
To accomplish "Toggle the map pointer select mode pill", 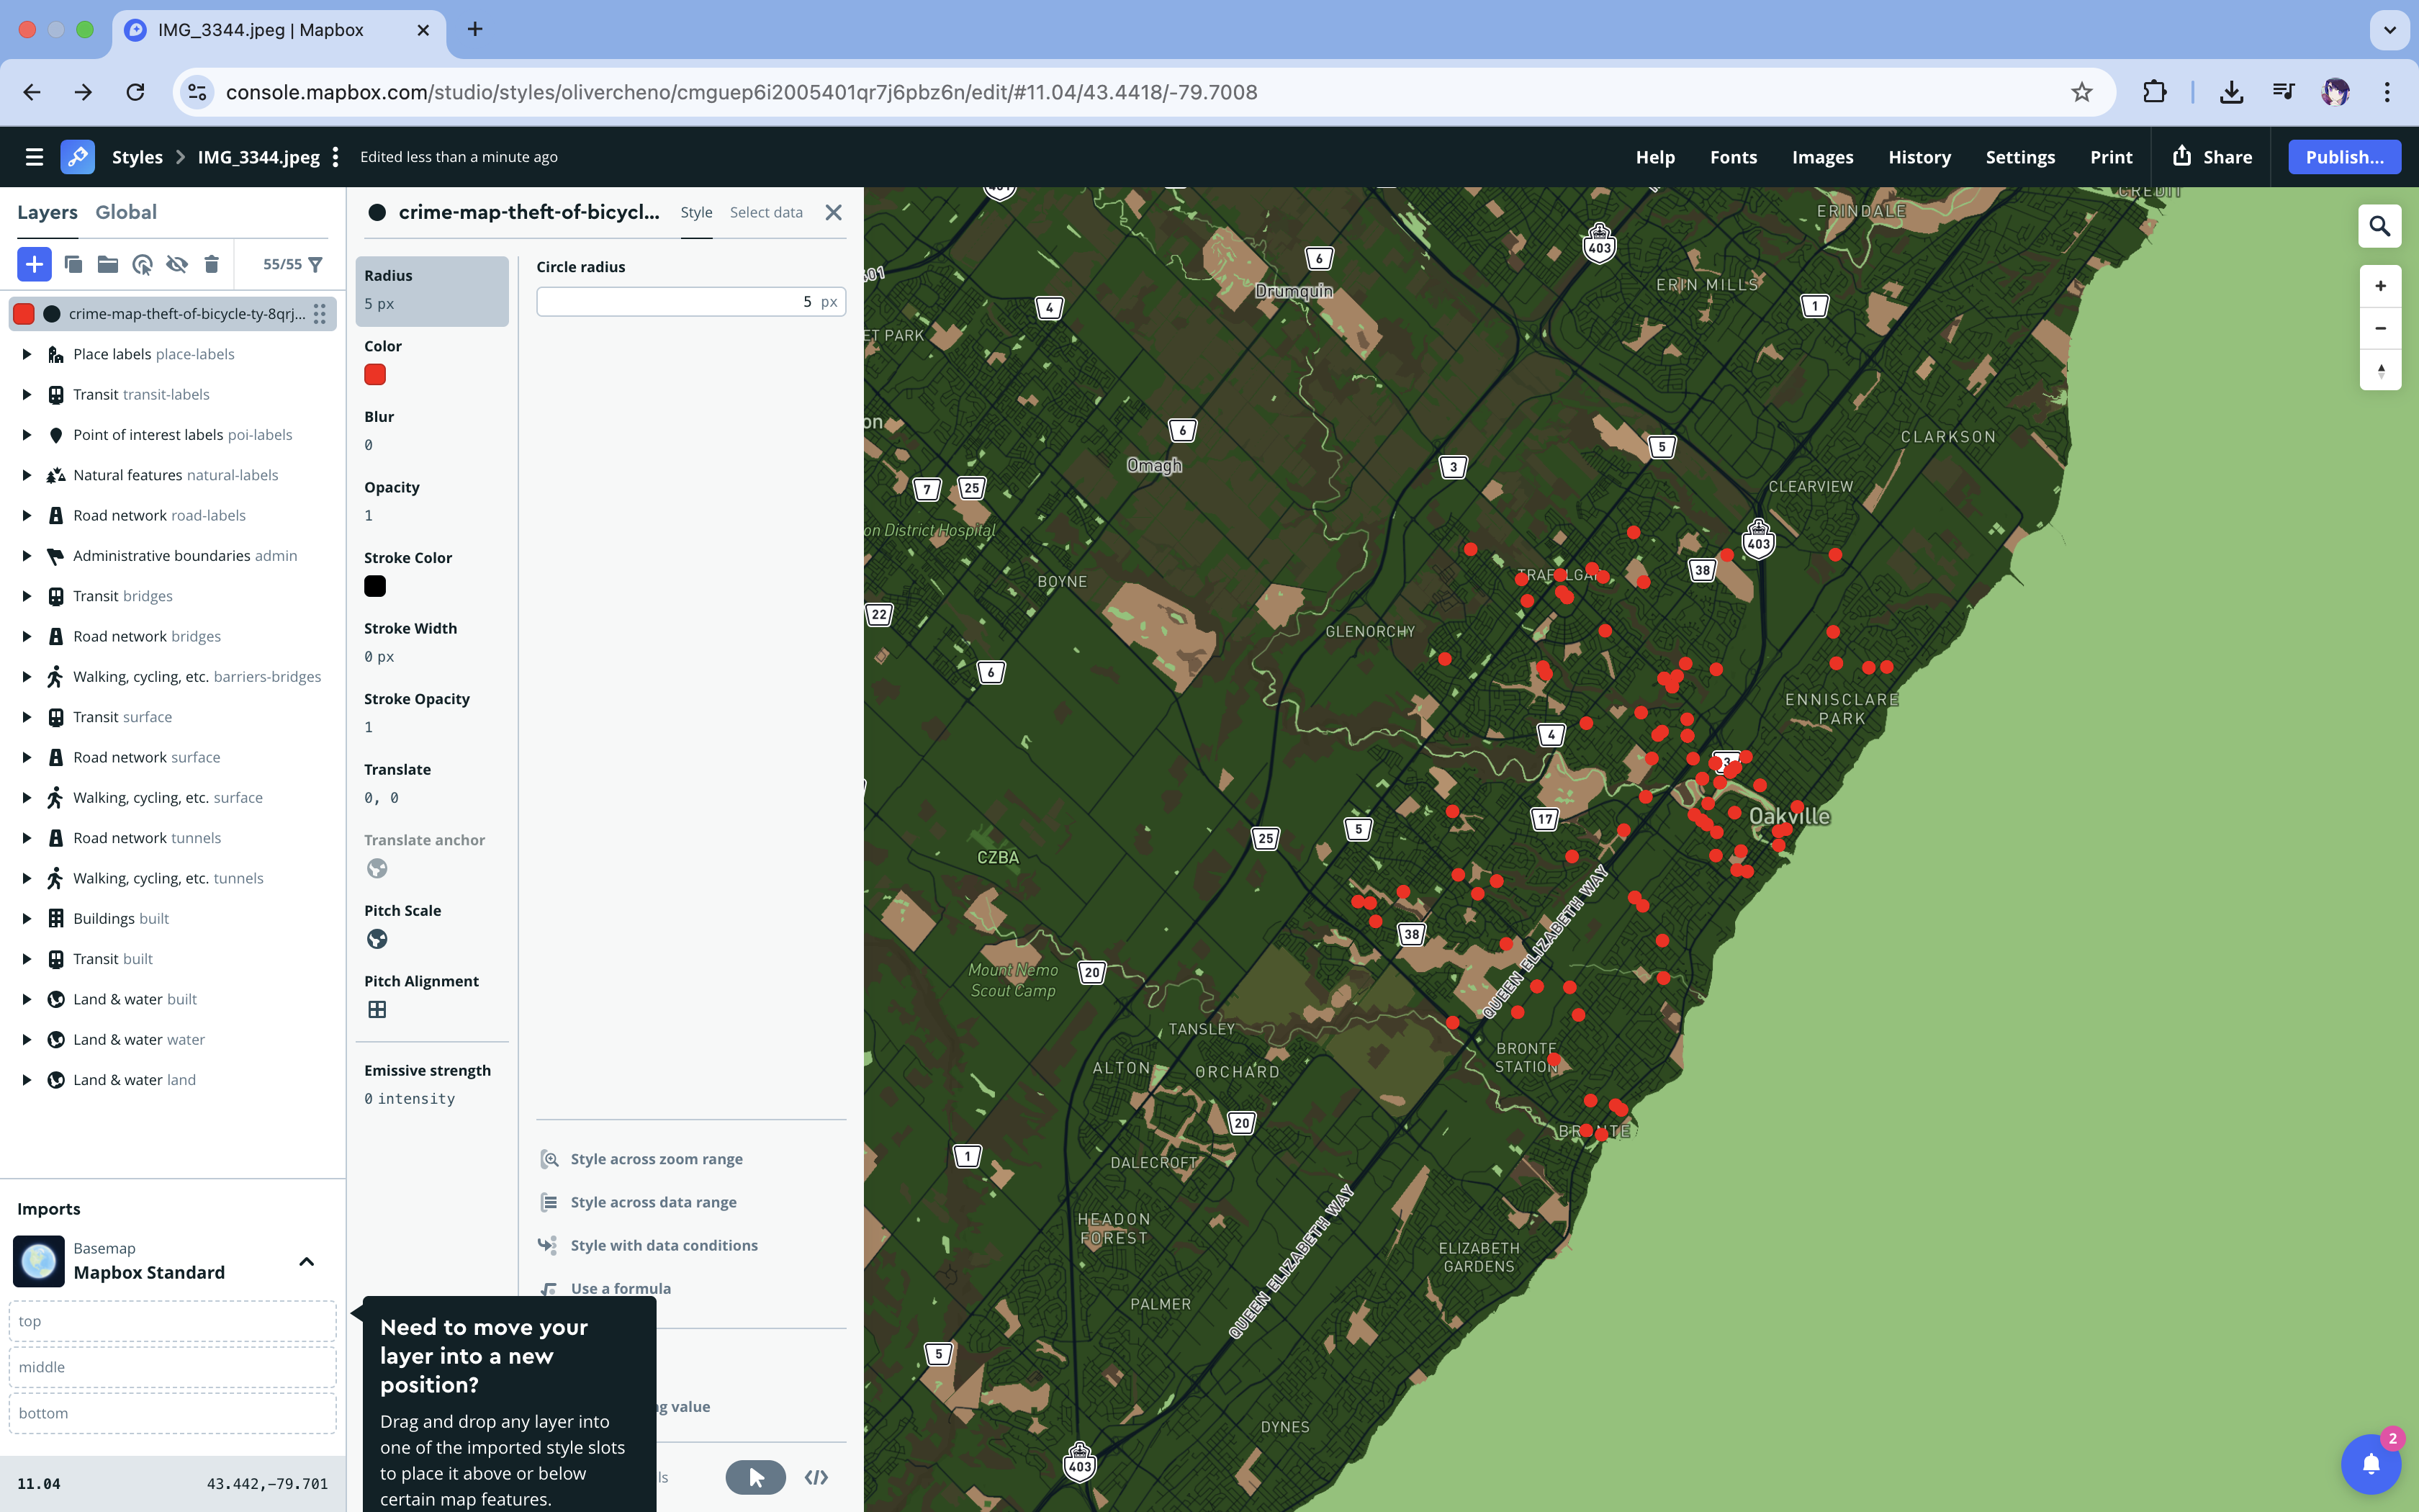I will click(x=754, y=1477).
